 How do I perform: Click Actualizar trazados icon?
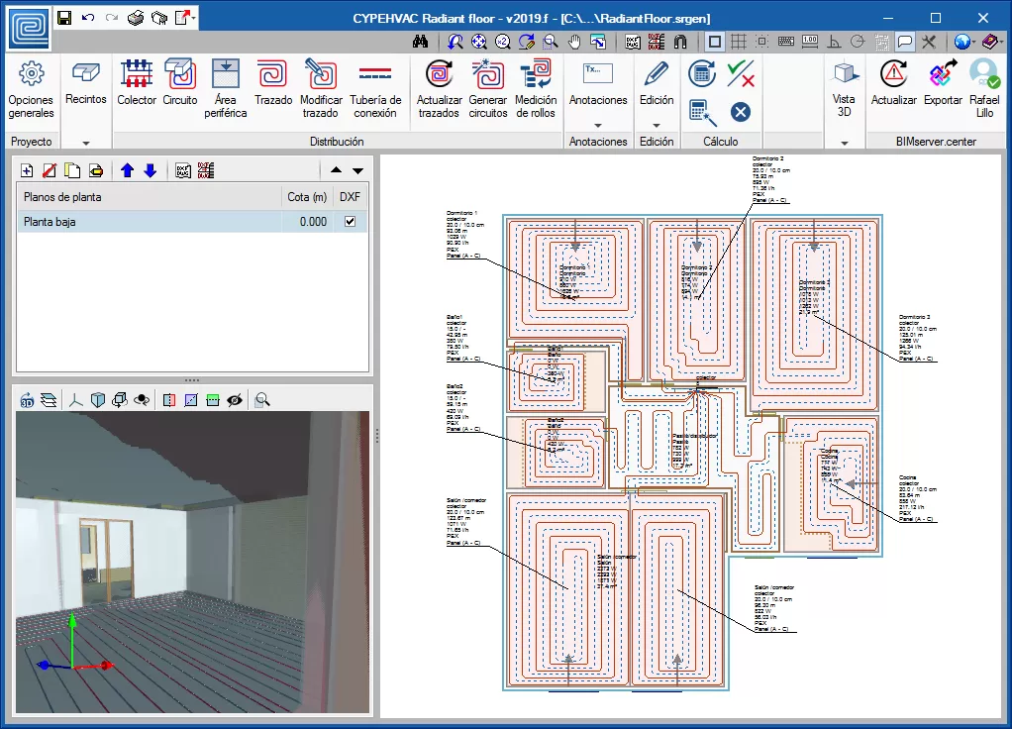(439, 87)
